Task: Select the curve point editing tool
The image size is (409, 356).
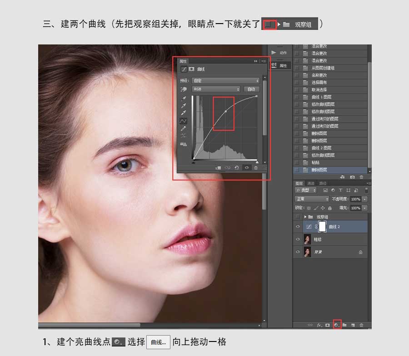Action: click(184, 121)
